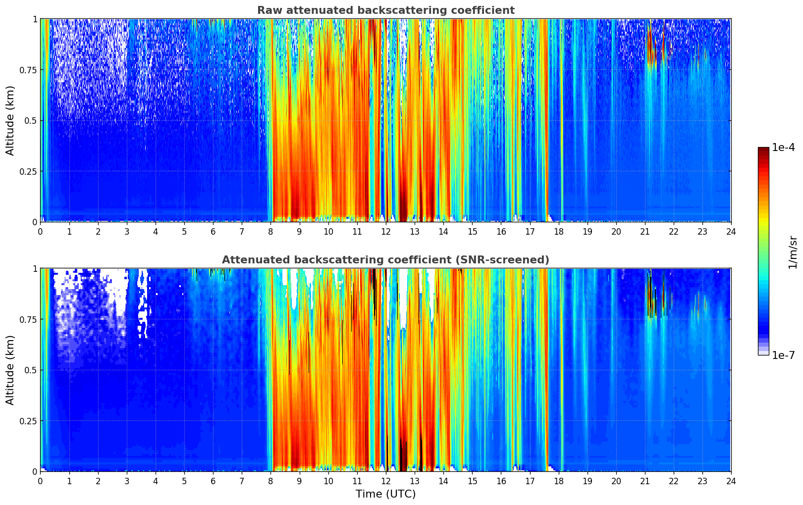Click the 'Attenuated backscattering coefficient (SNR-screened)' title
Screen dimensions: 803x505
[x=385, y=260]
